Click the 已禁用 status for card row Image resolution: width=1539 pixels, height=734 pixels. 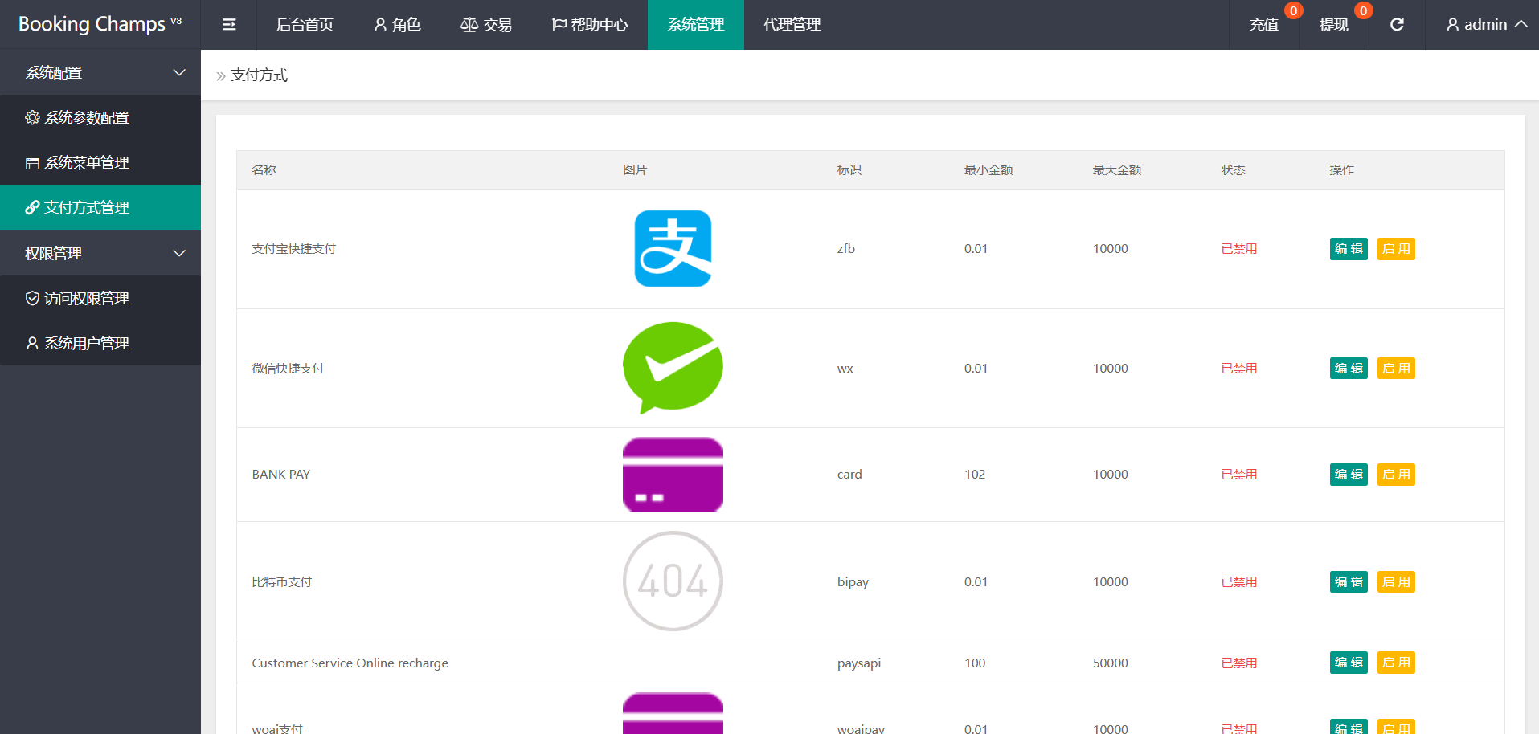coord(1239,475)
